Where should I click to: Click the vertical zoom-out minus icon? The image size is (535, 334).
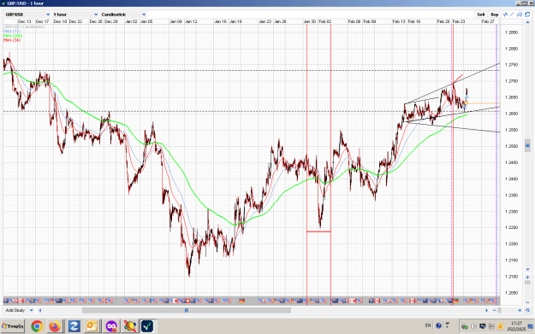[x=527, y=303]
